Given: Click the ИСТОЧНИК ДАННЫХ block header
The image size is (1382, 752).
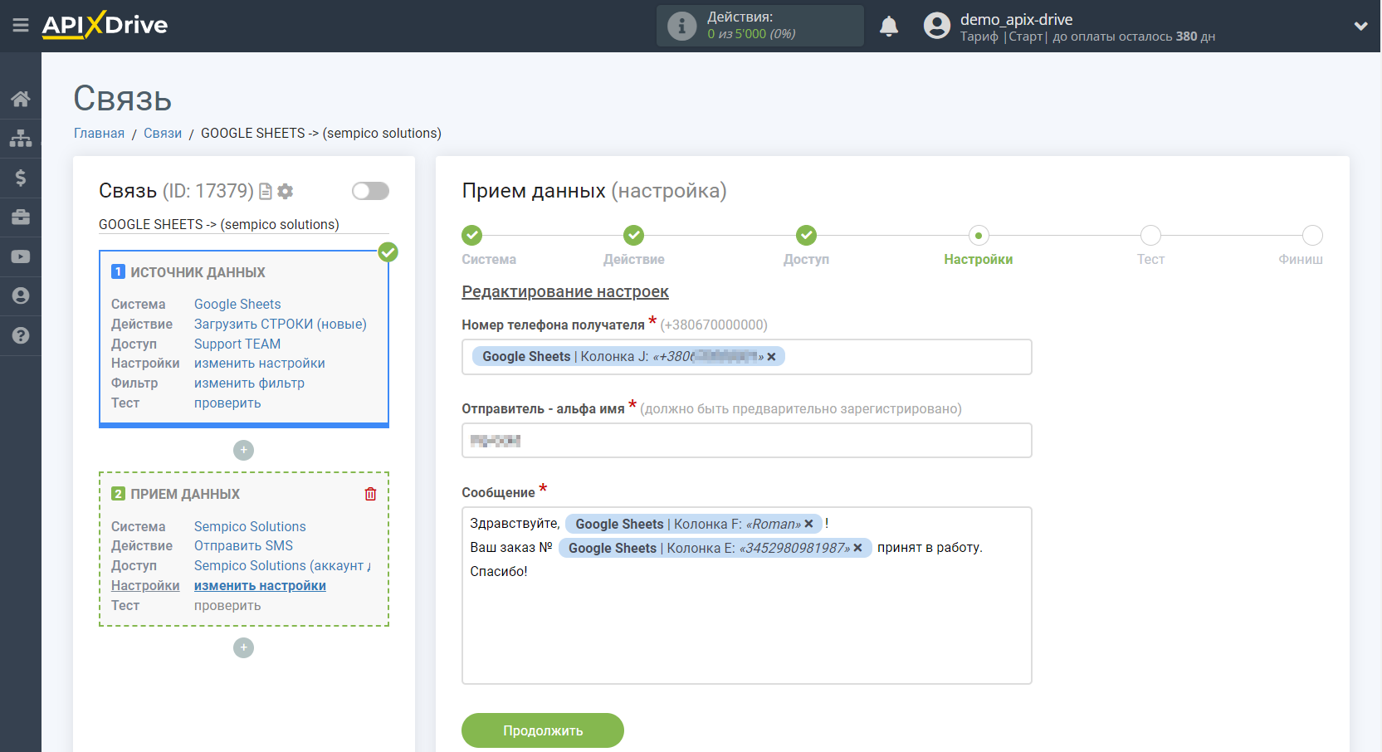Looking at the screenshot, I should 198,272.
